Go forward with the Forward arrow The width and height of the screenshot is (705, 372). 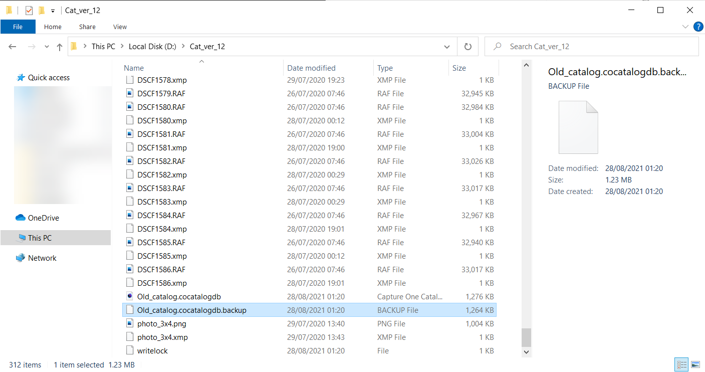(31, 47)
